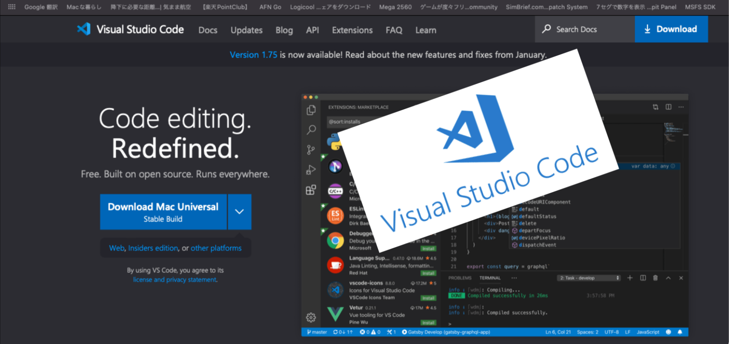
Task: Open the browser apps grid icon in bookmarks bar
Action: click(12, 7)
